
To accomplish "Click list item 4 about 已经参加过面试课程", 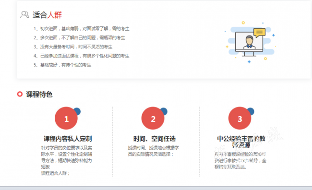I will point(82,56).
